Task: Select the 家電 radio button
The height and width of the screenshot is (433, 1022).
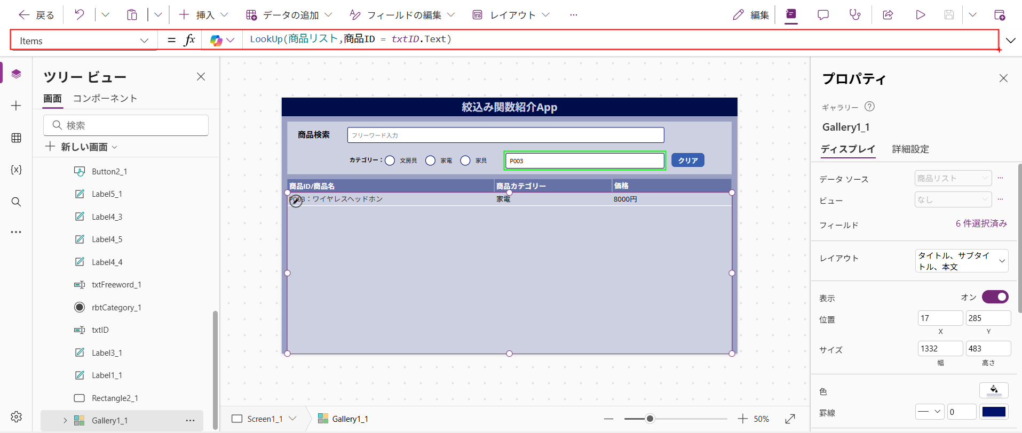Action: coord(430,161)
